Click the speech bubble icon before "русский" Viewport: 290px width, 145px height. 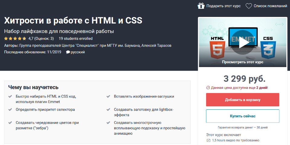click(68, 52)
